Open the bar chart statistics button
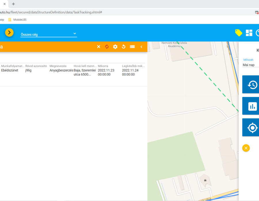 pos(251,106)
